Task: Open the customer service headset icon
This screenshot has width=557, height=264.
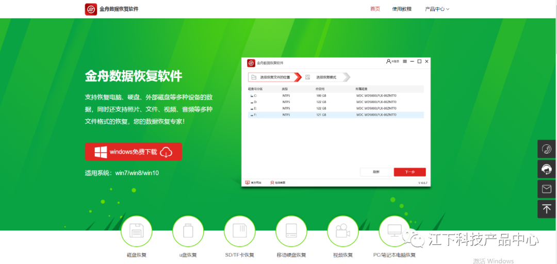Action: coord(546,169)
